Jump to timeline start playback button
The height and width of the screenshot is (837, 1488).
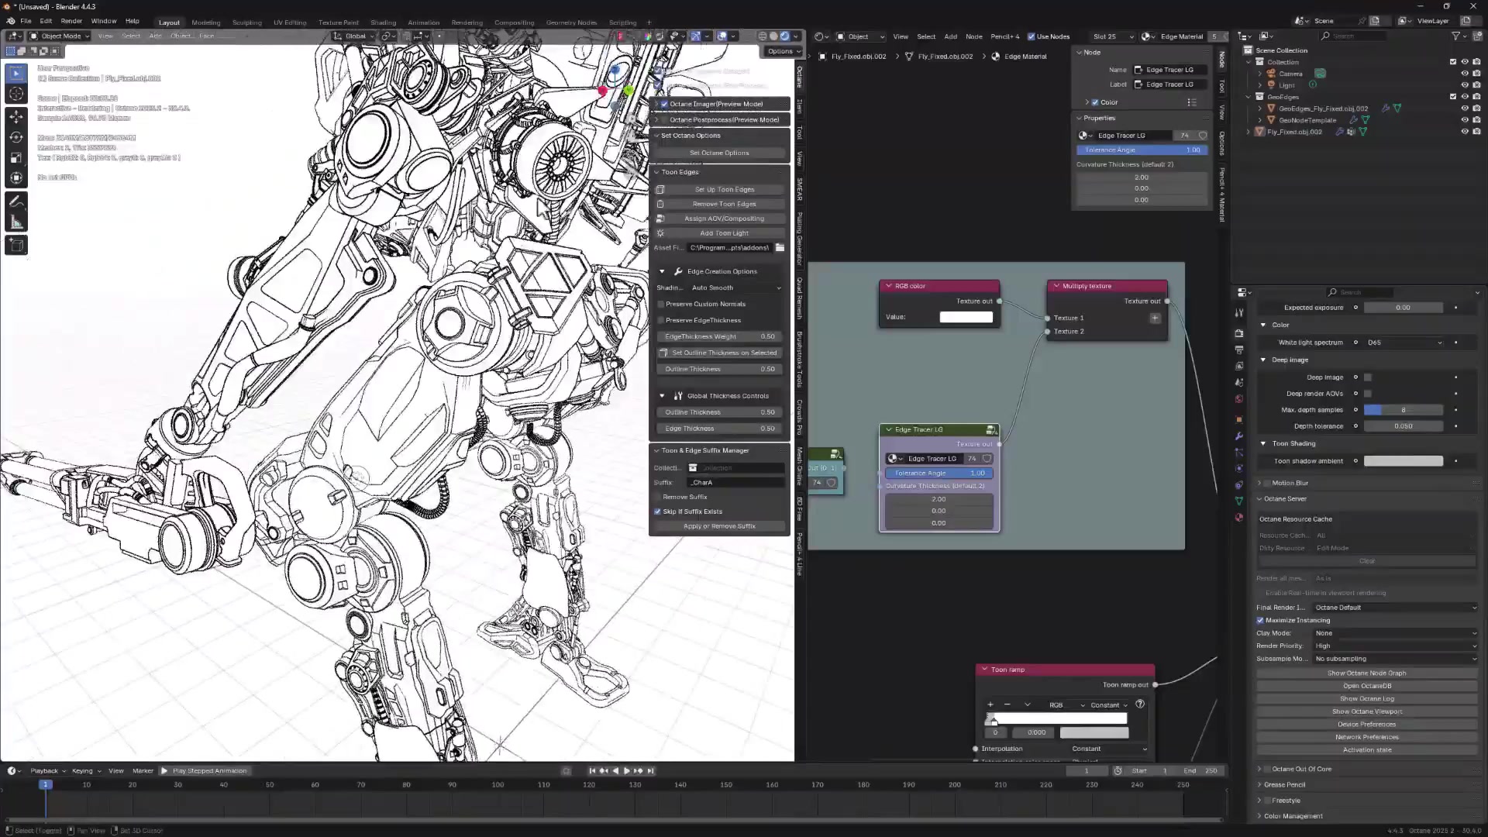pyautogui.click(x=592, y=770)
